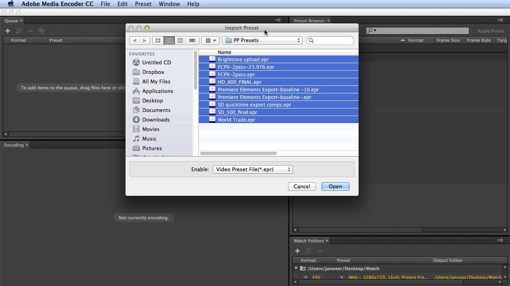The width and height of the screenshot is (510, 286).
Task: Select FCPX-2pass-23.976.epr file
Action: pyautogui.click(x=279, y=67)
